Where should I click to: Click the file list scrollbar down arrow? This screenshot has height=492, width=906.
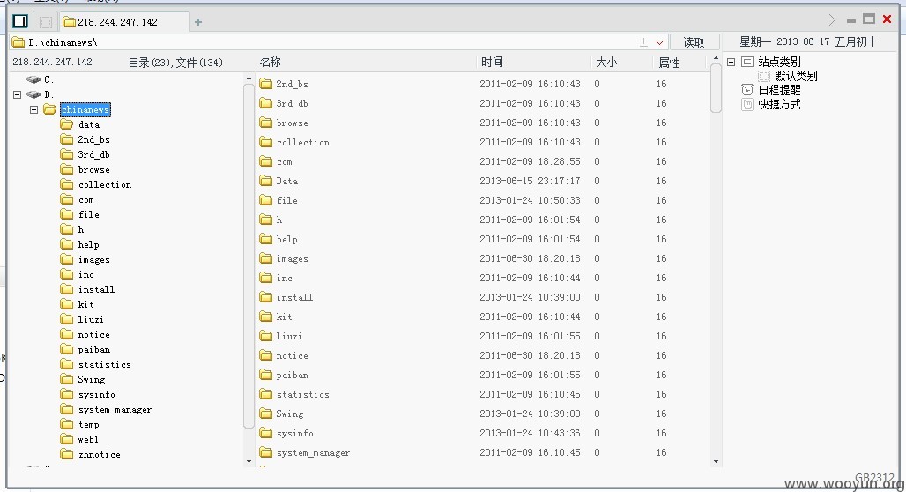pos(716,461)
